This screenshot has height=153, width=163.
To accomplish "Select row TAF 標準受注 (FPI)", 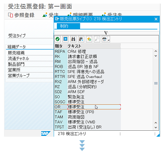I will [x=87, y=112].
